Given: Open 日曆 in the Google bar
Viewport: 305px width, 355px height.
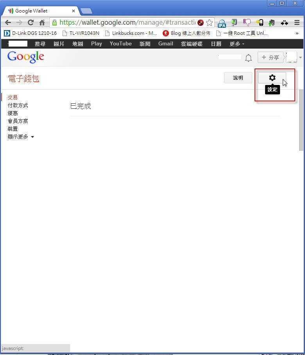Looking at the screenshot, I should (216, 44).
